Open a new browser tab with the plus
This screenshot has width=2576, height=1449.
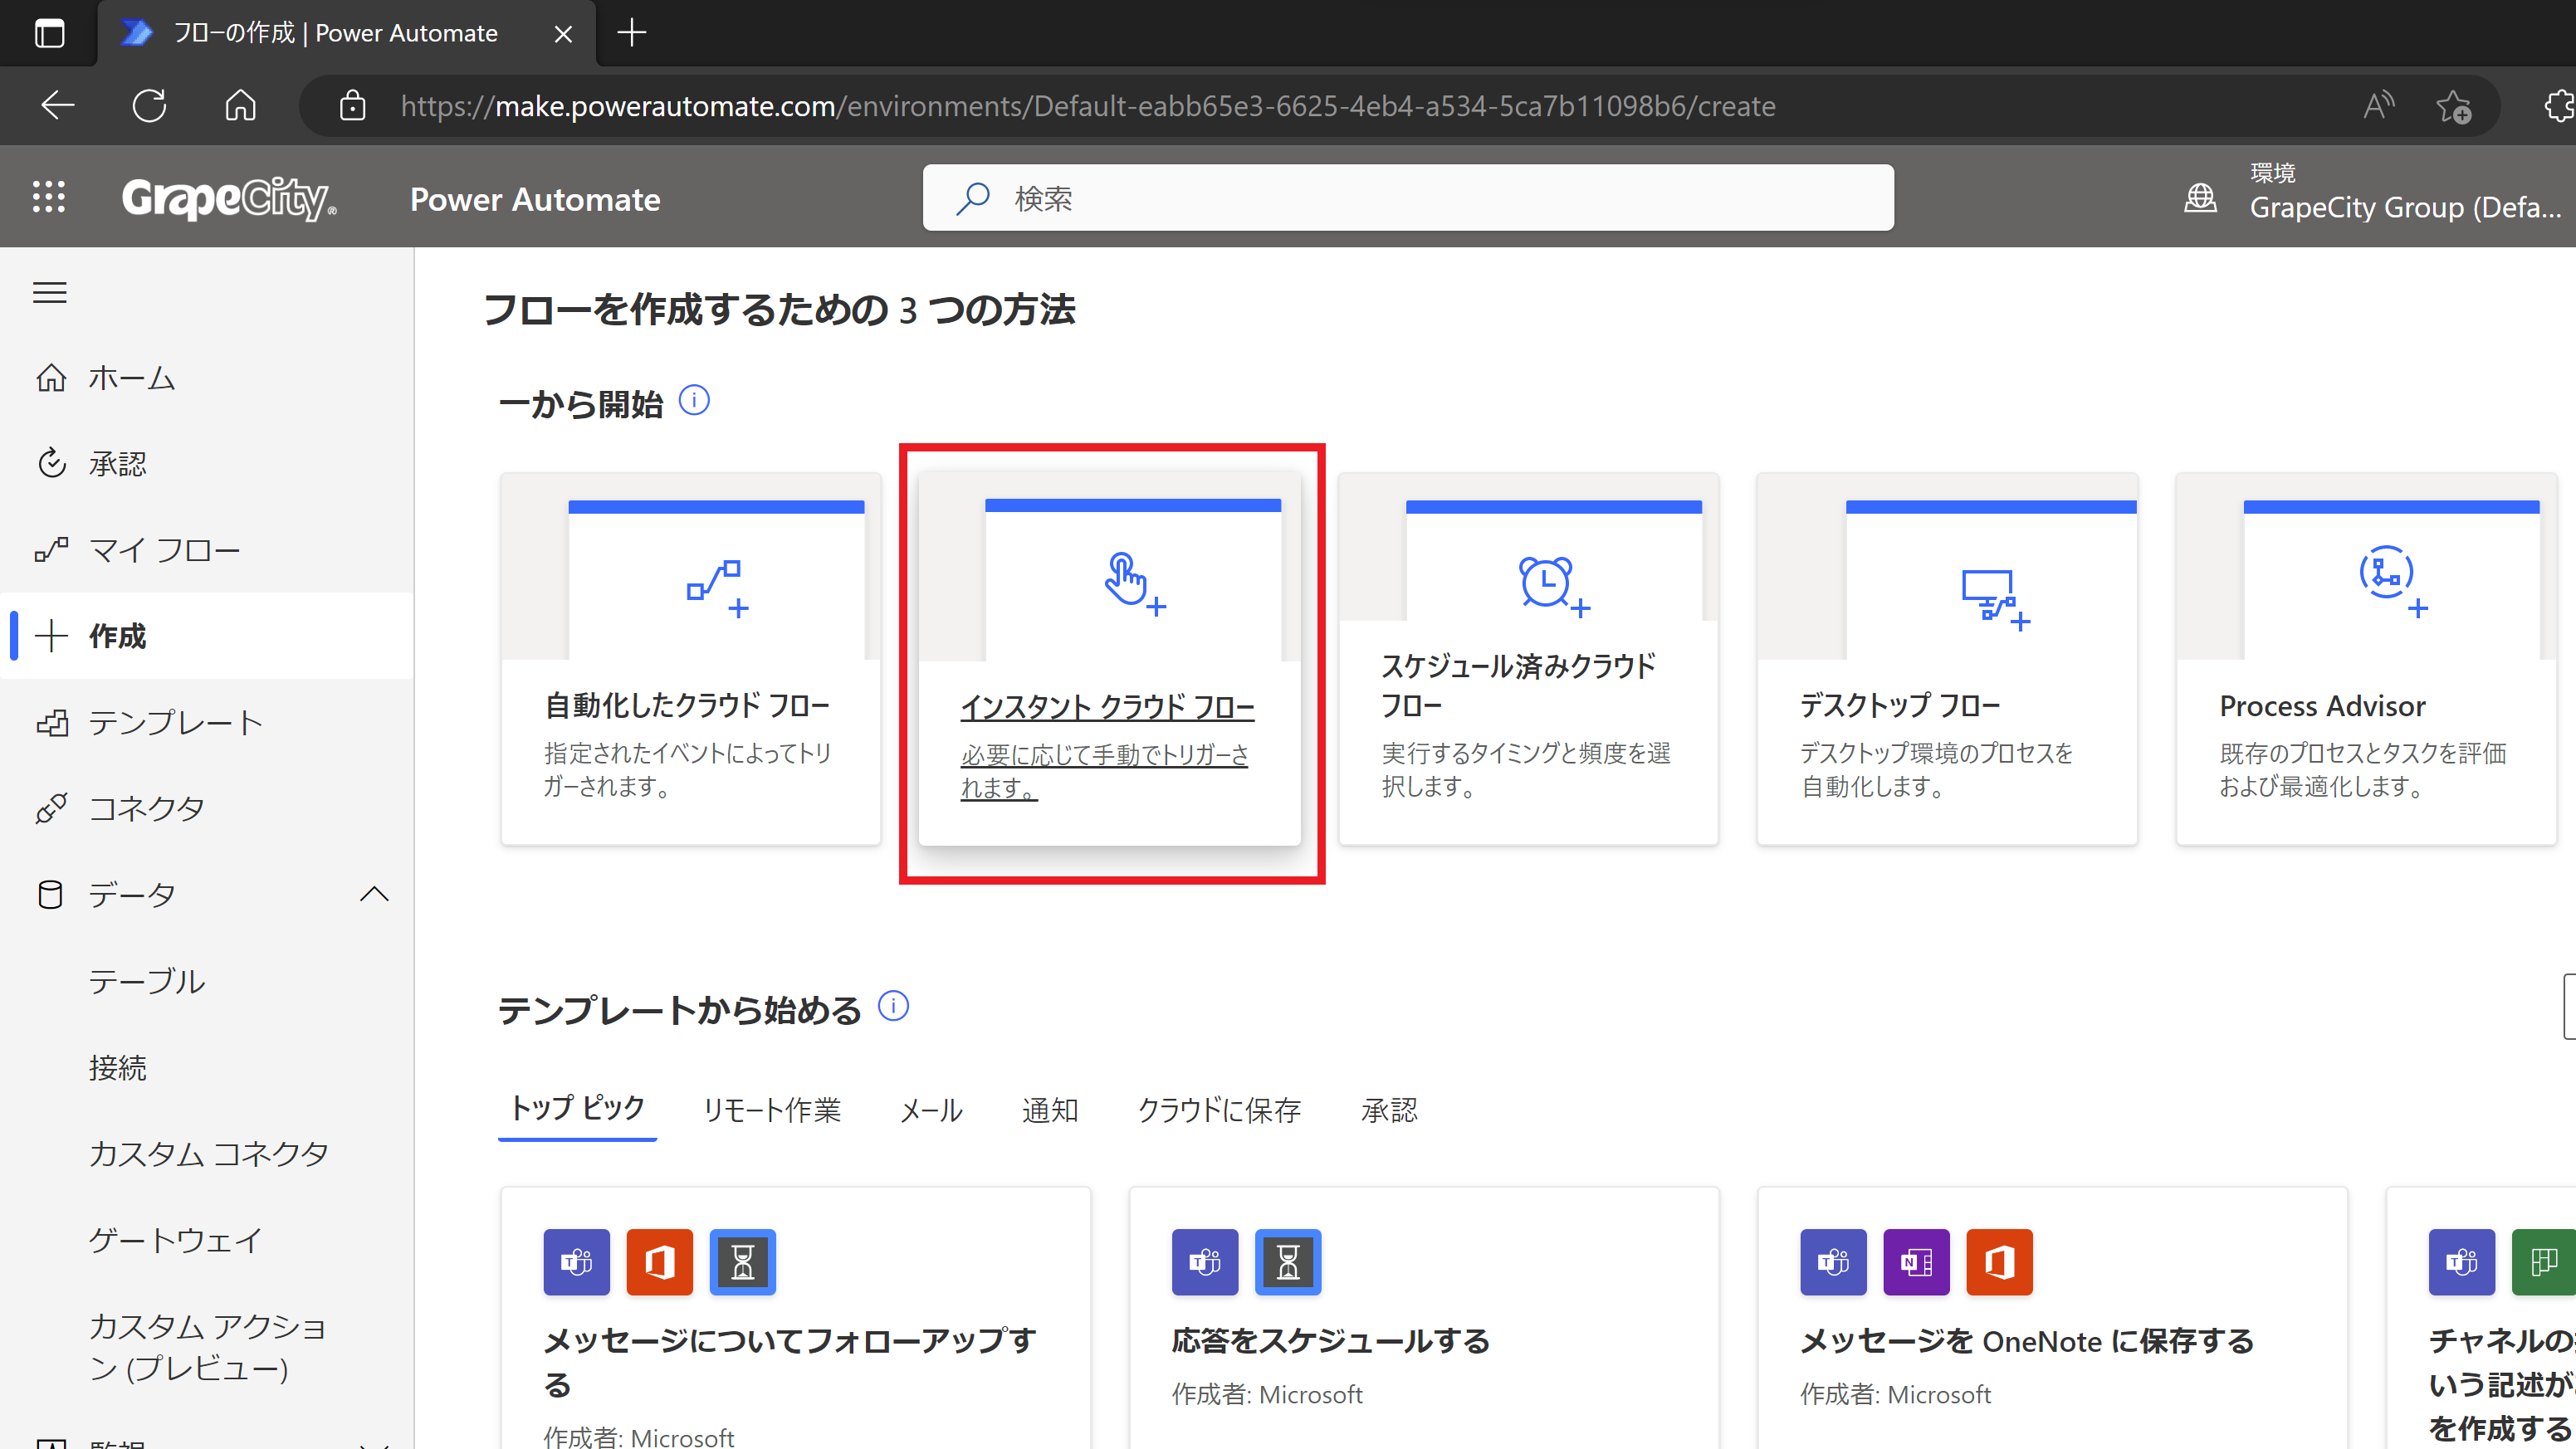pyautogui.click(x=632, y=33)
